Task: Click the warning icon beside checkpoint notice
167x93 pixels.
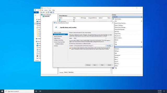Action: point(70,48)
